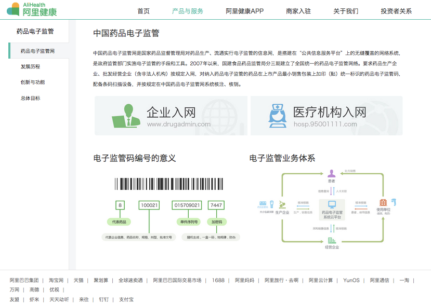Click the blue barcode scanner icon

pos(394,202)
